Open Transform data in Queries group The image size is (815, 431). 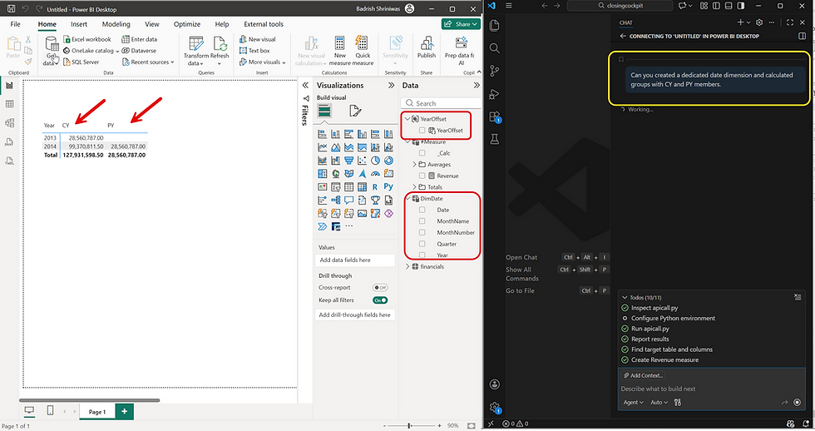196,51
